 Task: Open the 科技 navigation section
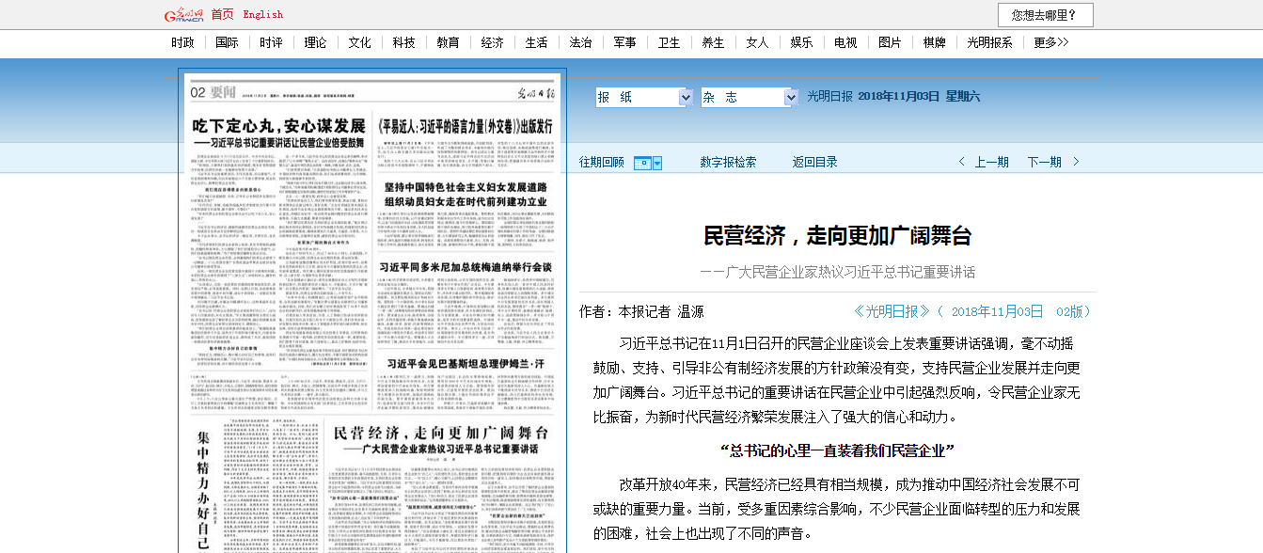403,42
